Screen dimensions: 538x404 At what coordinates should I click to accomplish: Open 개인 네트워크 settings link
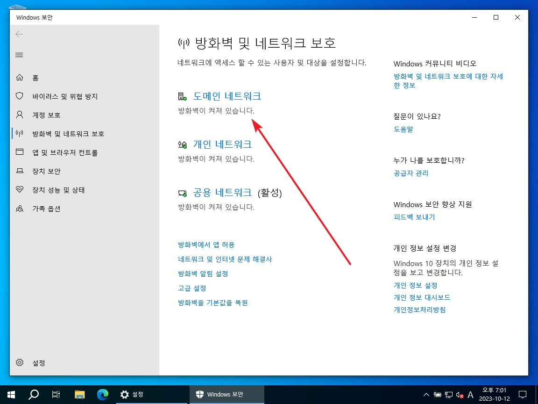tap(222, 144)
